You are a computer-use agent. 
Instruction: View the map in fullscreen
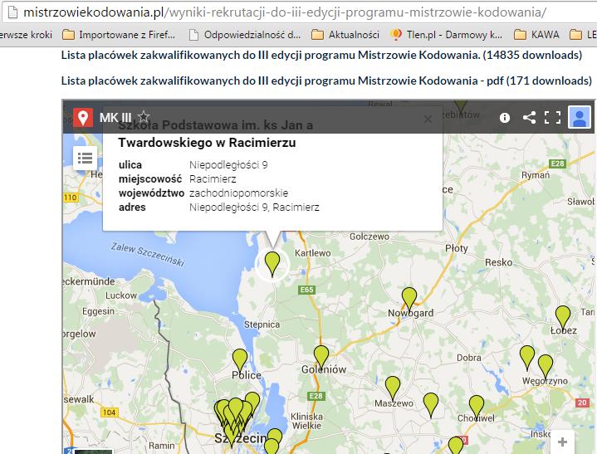click(552, 118)
